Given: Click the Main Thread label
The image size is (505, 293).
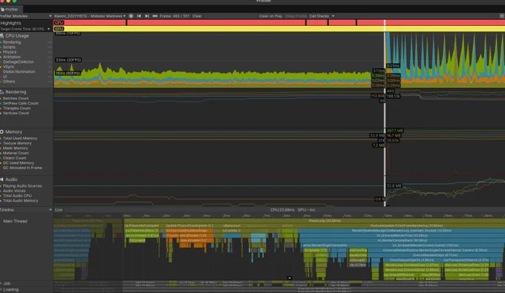Looking at the screenshot, I should (15, 221).
